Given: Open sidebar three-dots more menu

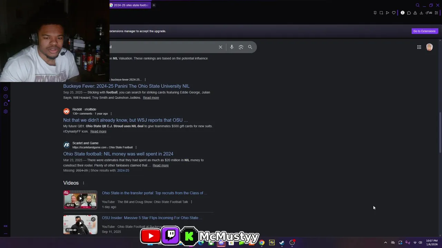Looking at the screenshot, I should (x=6, y=234).
